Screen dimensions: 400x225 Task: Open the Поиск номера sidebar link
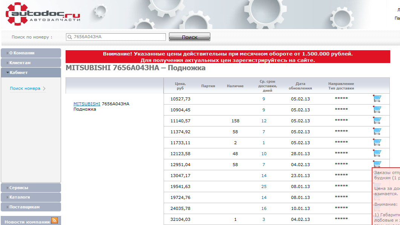coord(25,88)
